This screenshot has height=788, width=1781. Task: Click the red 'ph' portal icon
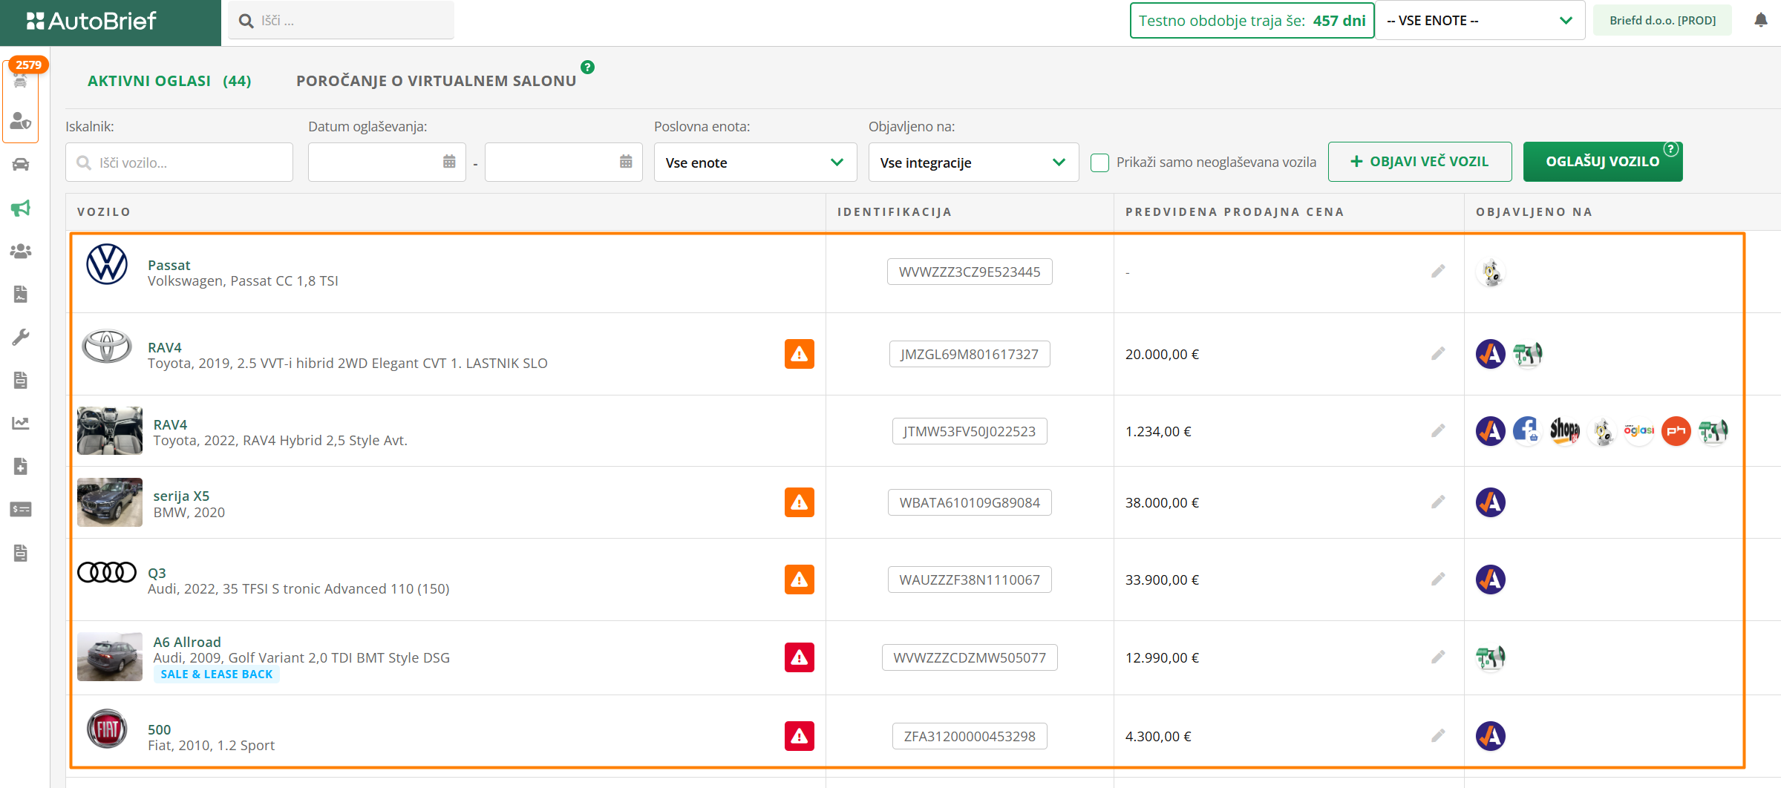pos(1676,431)
